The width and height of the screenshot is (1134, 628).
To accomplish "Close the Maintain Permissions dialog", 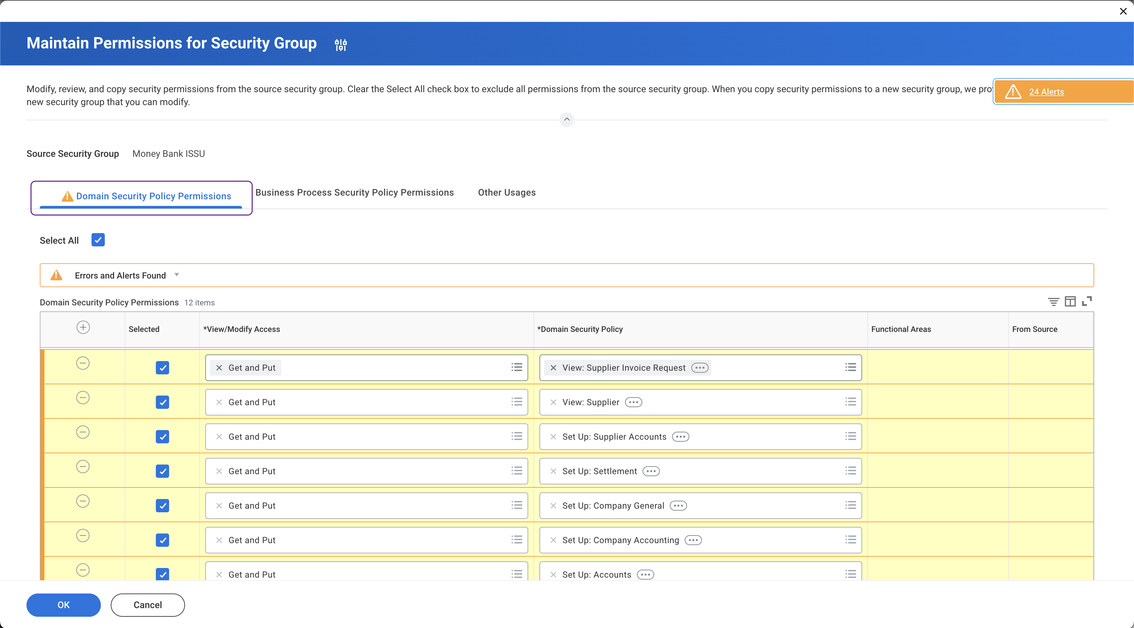I will click(x=1123, y=11).
